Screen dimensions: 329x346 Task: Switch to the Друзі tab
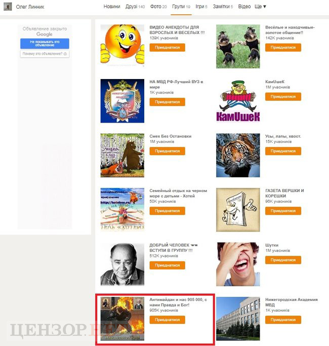pyautogui.click(x=135, y=7)
